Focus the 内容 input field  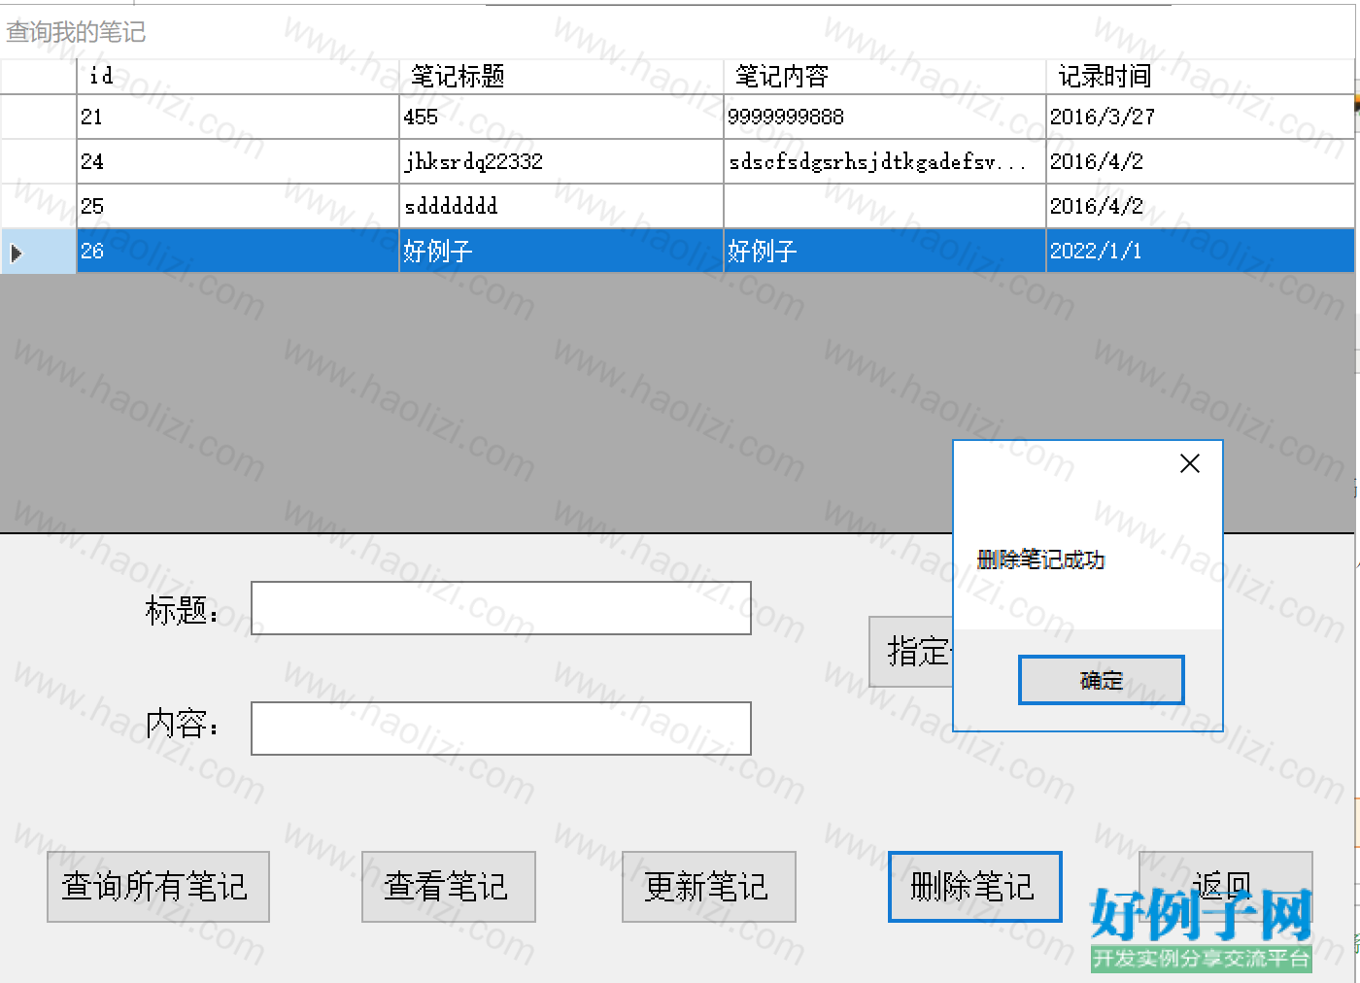click(x=501, y=729)
